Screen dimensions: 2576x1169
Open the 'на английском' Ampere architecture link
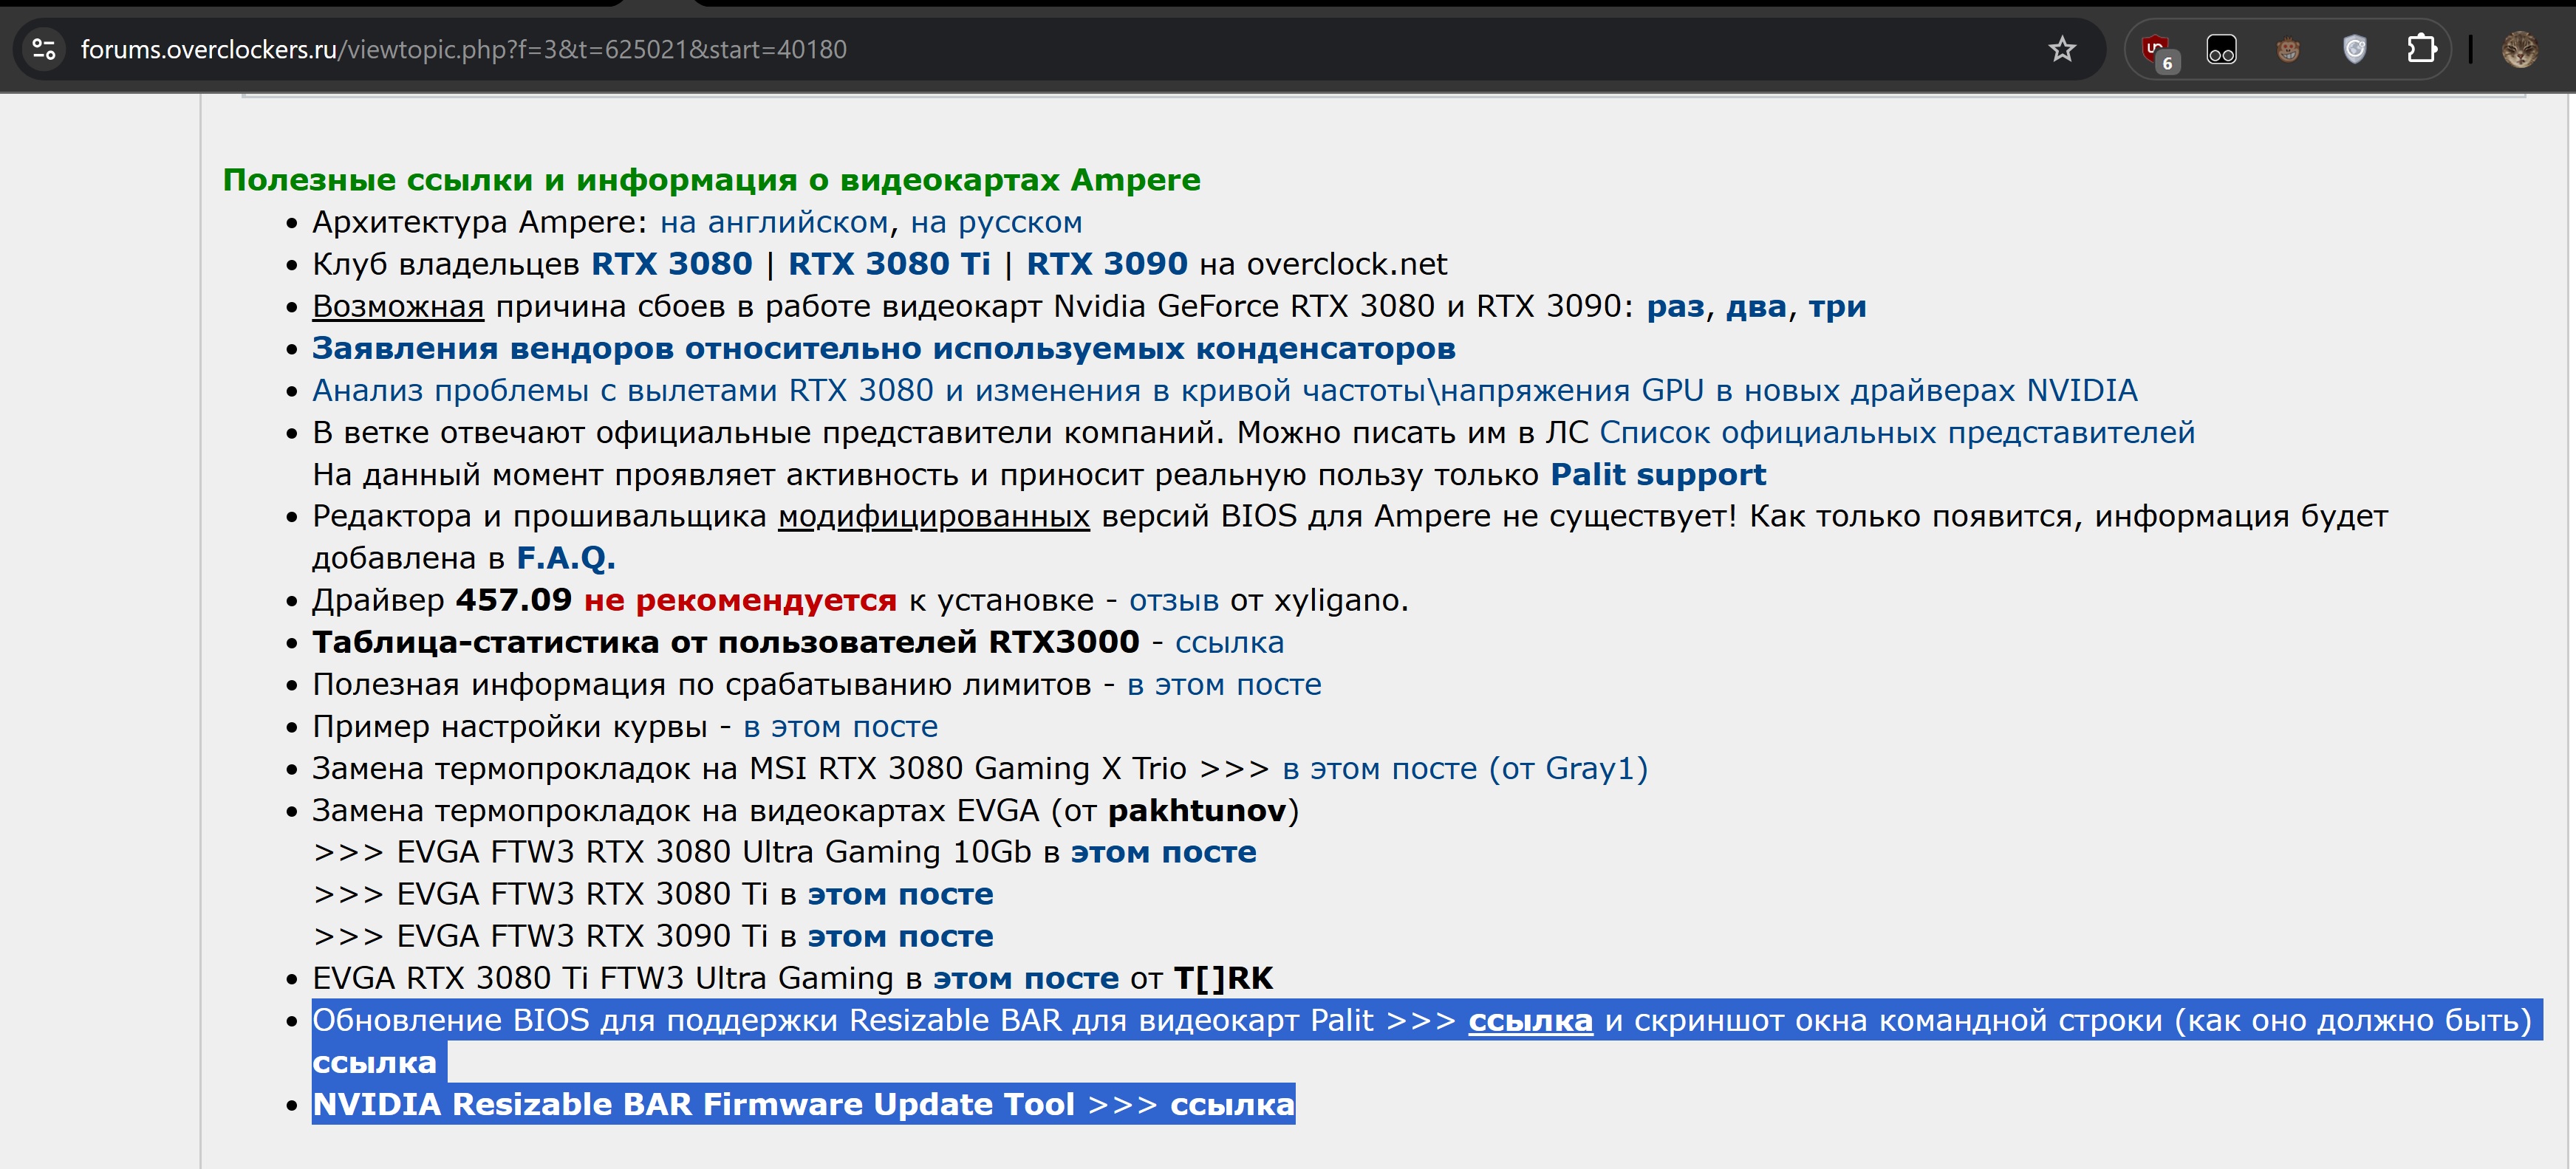[x=773, y=222]
